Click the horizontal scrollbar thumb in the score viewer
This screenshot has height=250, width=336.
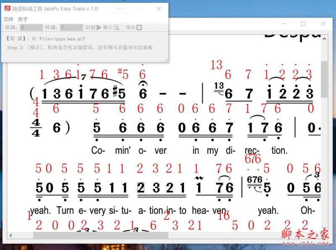coord(101,235)
